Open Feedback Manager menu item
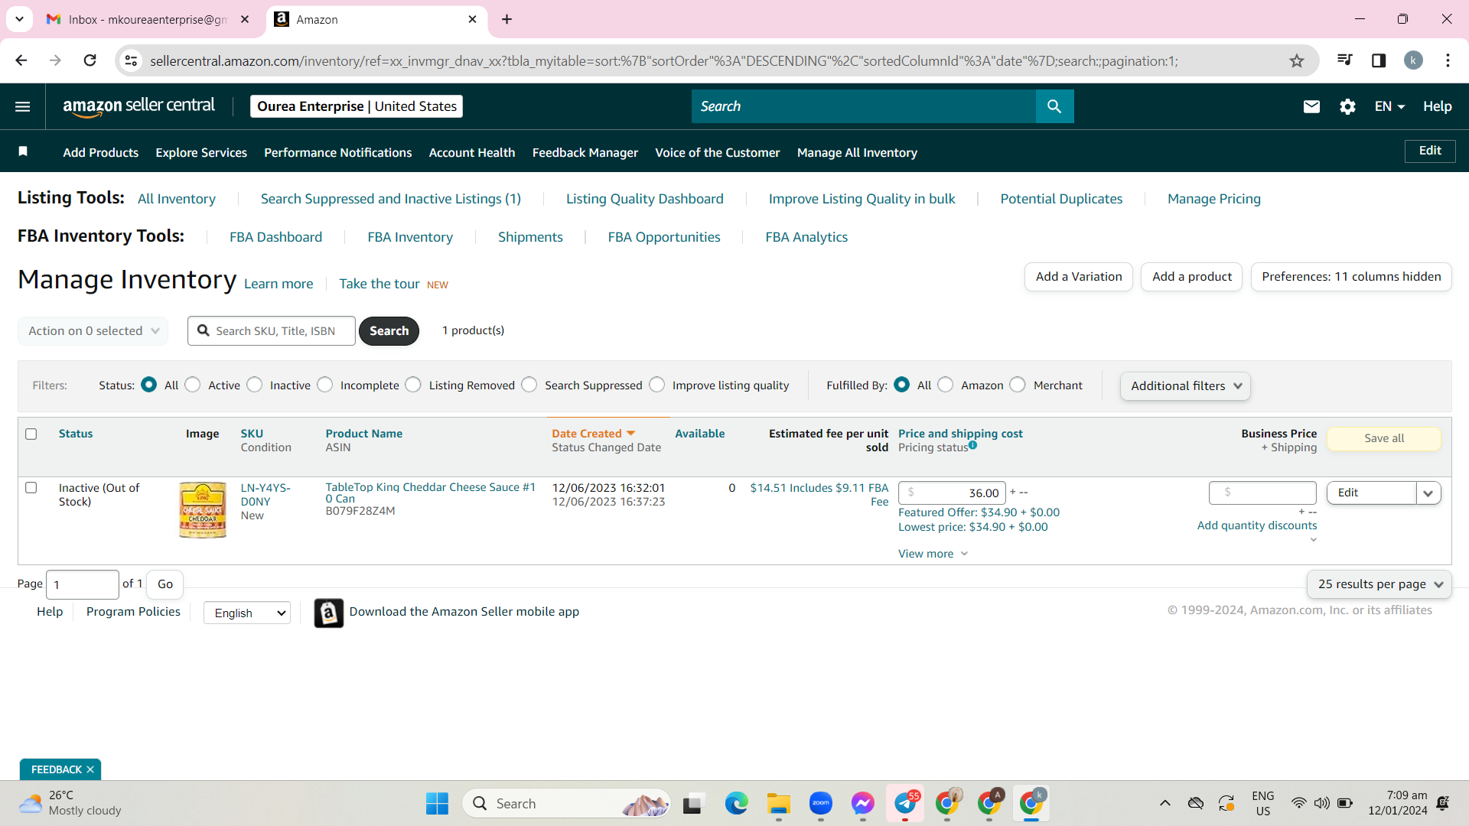 (585, 152)
